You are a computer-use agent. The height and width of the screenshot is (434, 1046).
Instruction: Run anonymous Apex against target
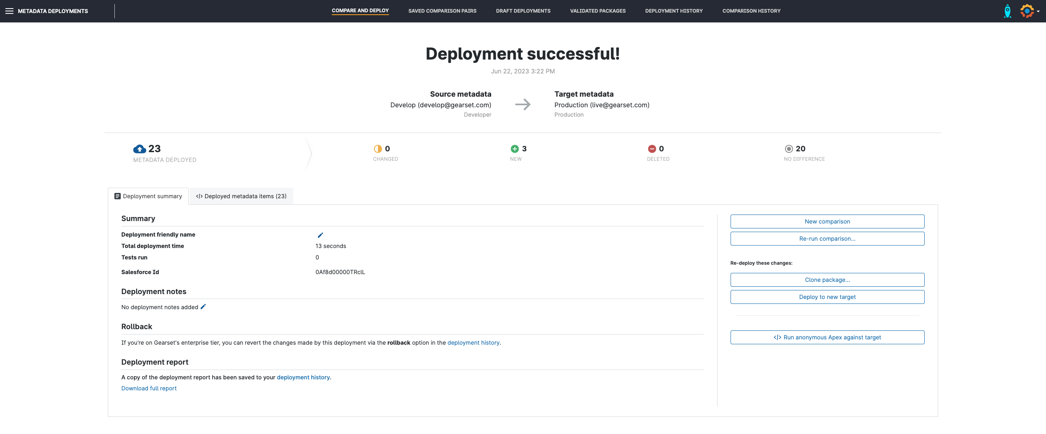pos(827,337)
